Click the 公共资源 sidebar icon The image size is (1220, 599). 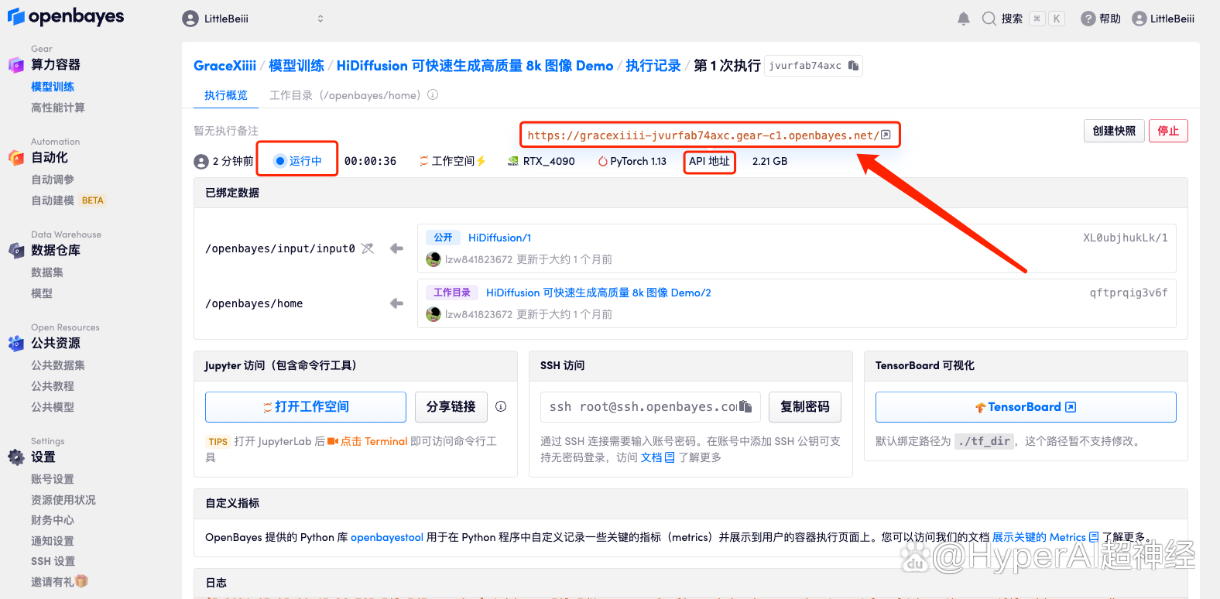tap(16, 344)
